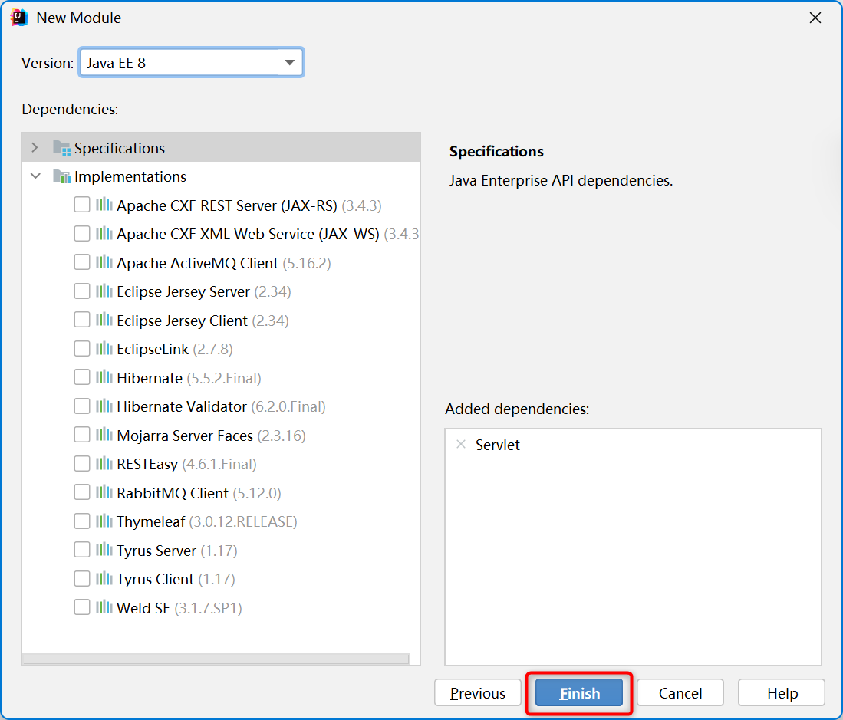This screenshot has width=843, height=720.
Task: Tick the Thymeleaf checkbox
Action: (x=82, y=521)
